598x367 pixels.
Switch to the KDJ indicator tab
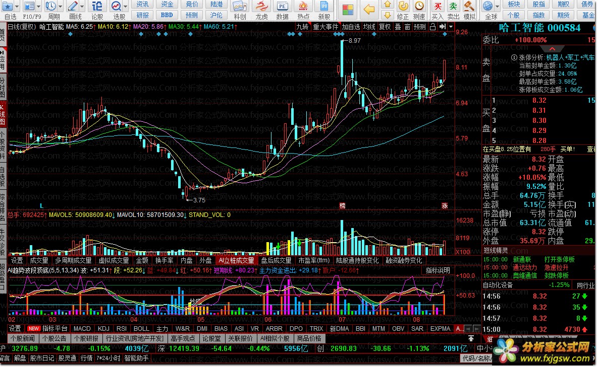pos(103,329)
